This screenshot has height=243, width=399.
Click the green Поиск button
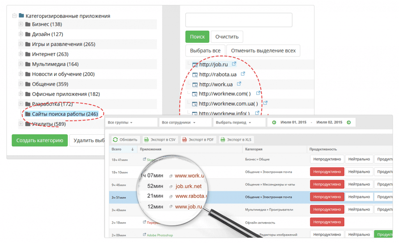point(197,37)
